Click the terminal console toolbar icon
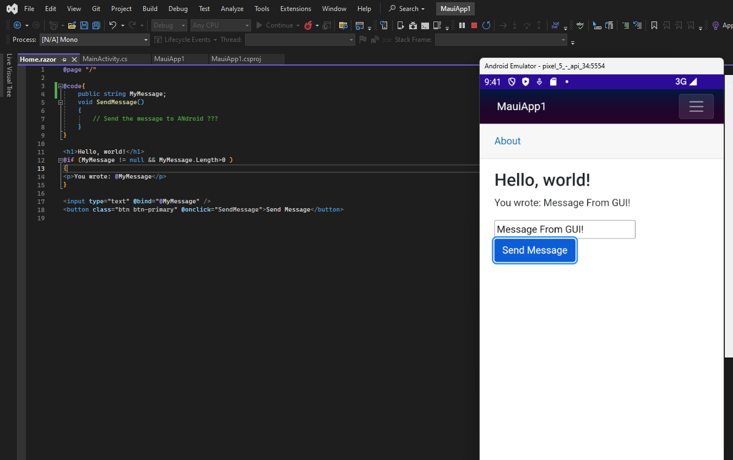733x460 pixels. 425,25
